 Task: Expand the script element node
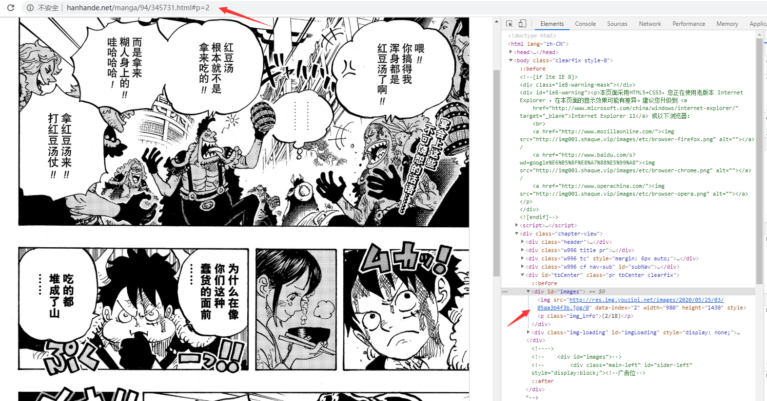tap(517, 225)
